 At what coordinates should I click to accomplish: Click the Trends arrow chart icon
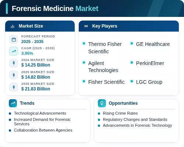click(x=13, y=103)
